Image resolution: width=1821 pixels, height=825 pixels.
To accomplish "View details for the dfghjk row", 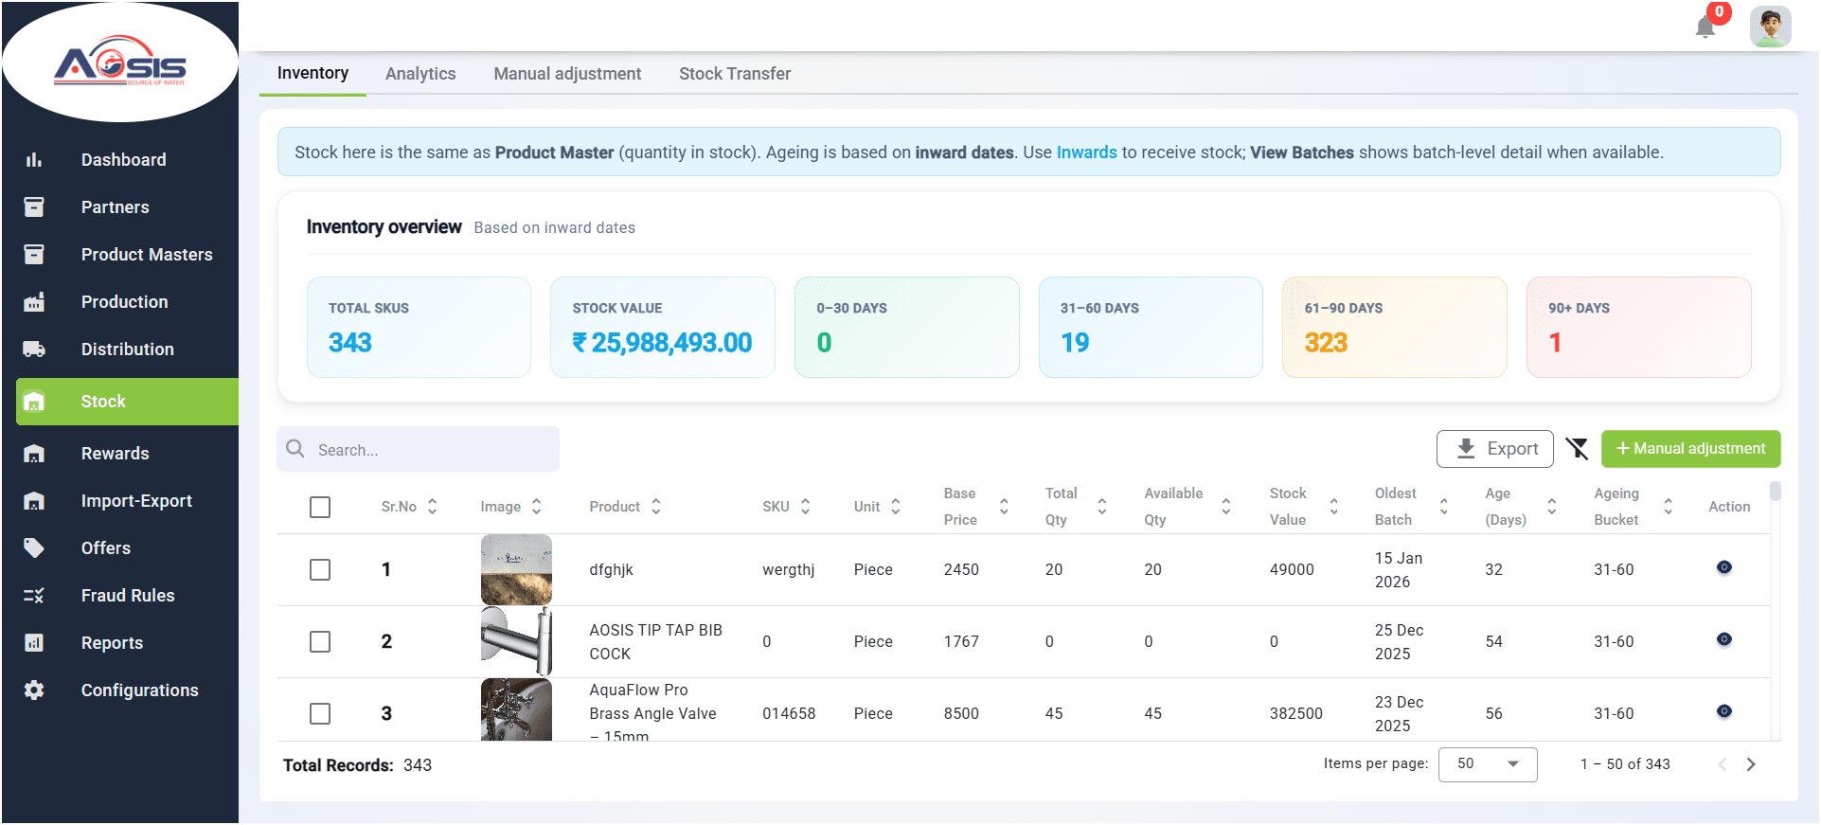I will 1724,567.
